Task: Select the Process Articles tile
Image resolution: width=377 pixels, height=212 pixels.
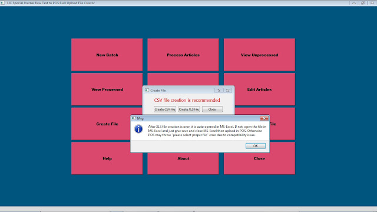Action: click(x=183, y=55)
